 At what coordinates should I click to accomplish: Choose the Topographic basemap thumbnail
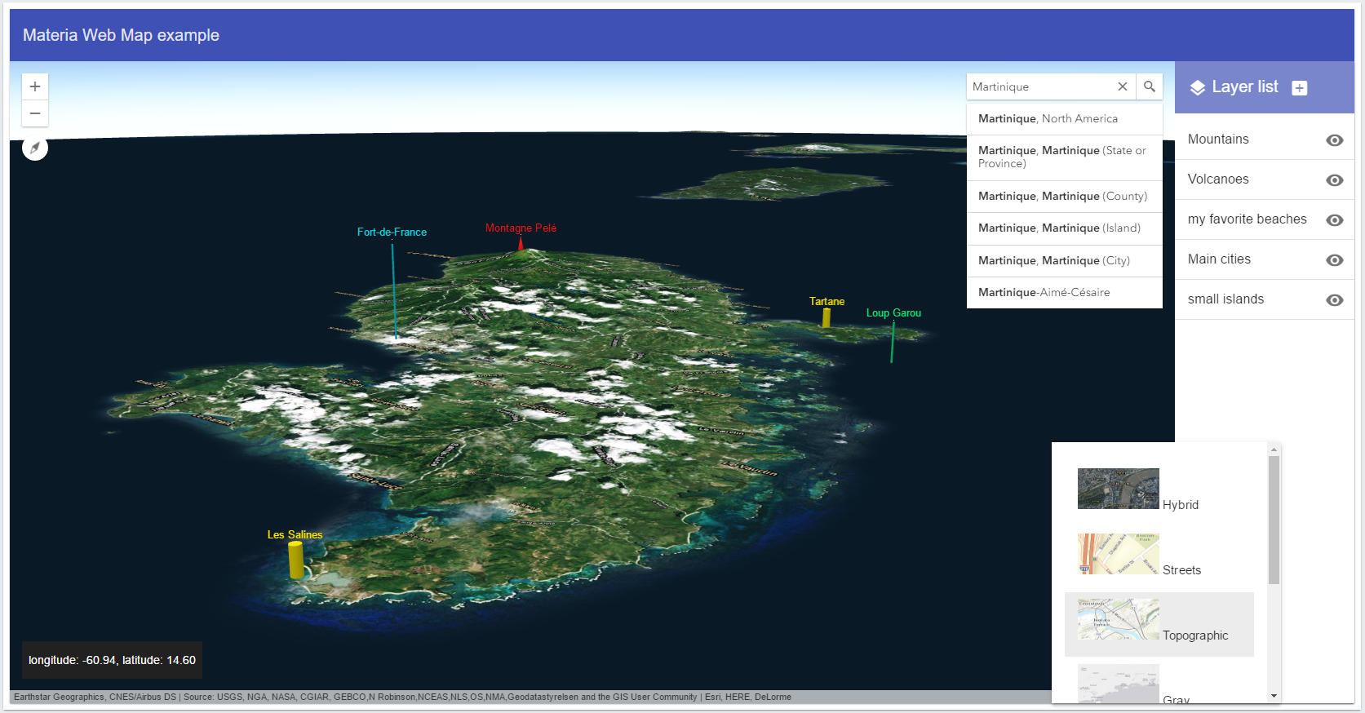(1119, 619)
